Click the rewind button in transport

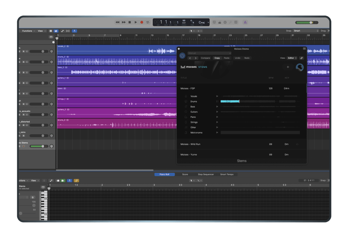(x=117, y=22)
